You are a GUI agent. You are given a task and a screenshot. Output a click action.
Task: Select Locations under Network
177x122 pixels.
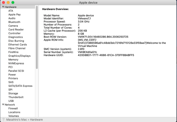(x=14, y=112)
